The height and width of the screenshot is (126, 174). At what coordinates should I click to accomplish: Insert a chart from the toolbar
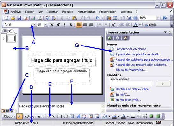(109, 18)
